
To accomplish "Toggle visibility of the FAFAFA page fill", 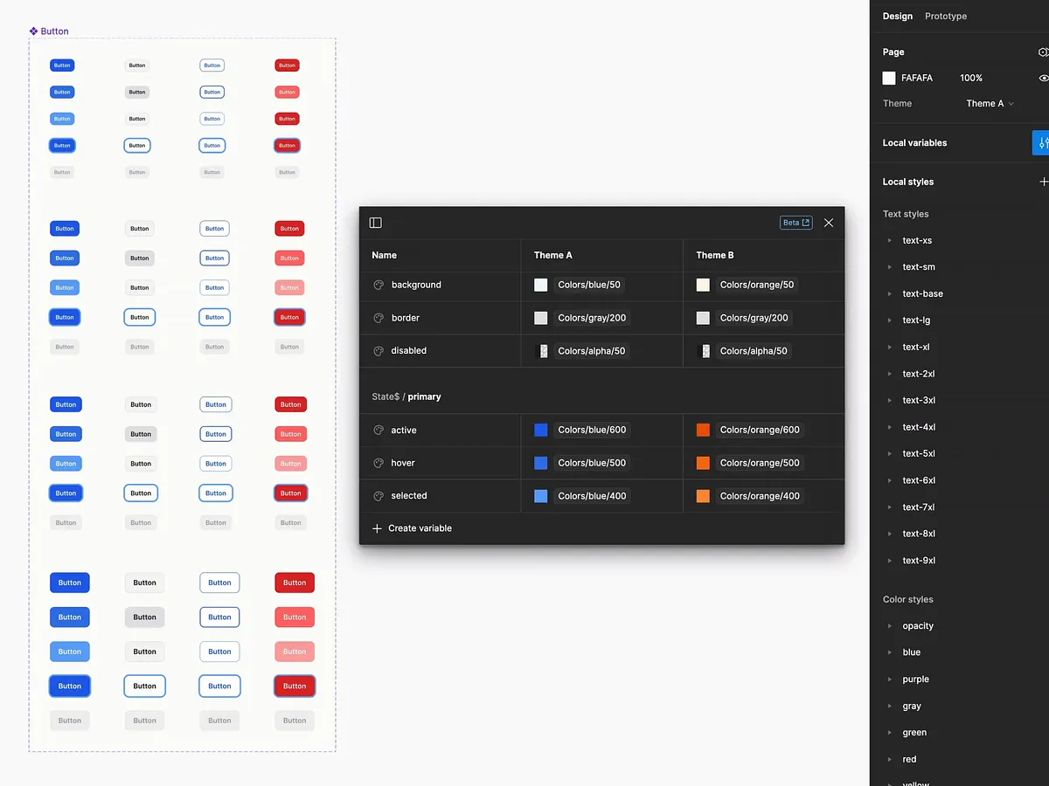I will (x=1044, y=78).
